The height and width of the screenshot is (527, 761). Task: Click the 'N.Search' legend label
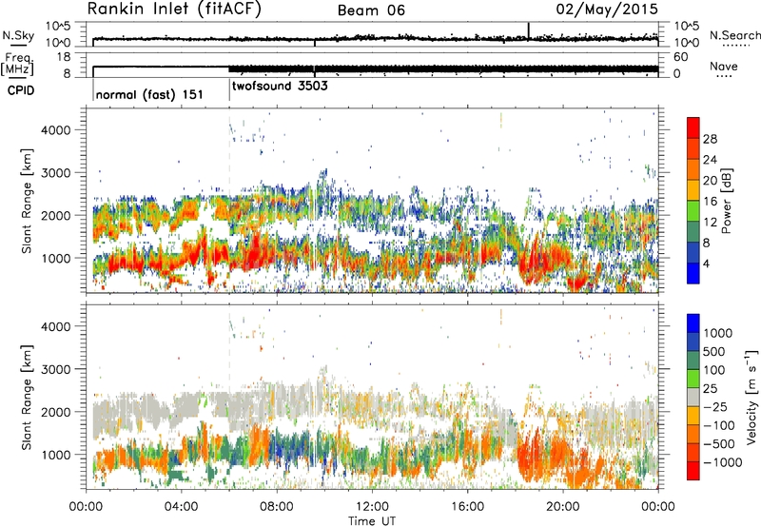734,35
